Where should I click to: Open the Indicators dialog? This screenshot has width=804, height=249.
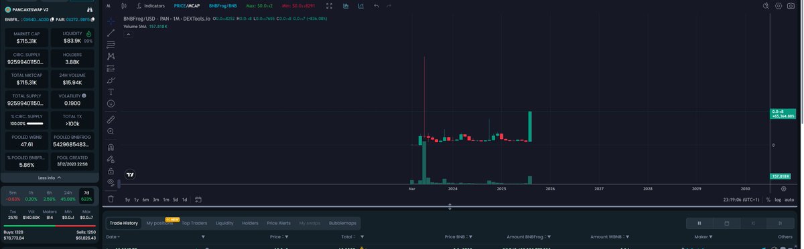pos(151,5)
